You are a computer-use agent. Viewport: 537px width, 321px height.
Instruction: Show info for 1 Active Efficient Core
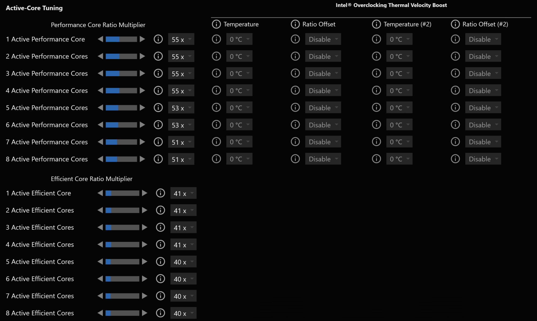(160, 193)
